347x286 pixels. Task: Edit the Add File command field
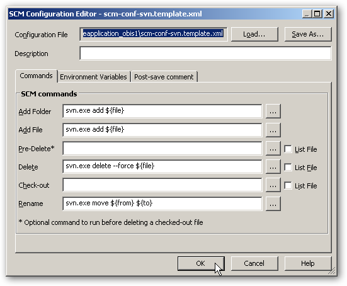pyautogui.click(x=162, y=130)
